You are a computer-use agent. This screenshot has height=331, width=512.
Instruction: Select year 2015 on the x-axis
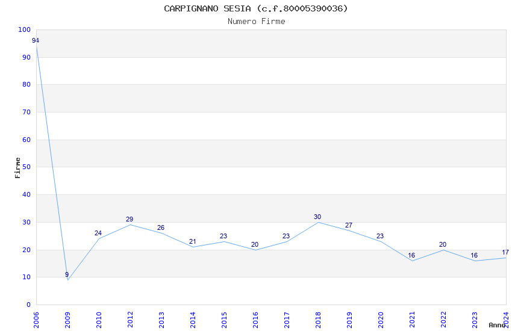pyautogui.click(x=224, y=320)
